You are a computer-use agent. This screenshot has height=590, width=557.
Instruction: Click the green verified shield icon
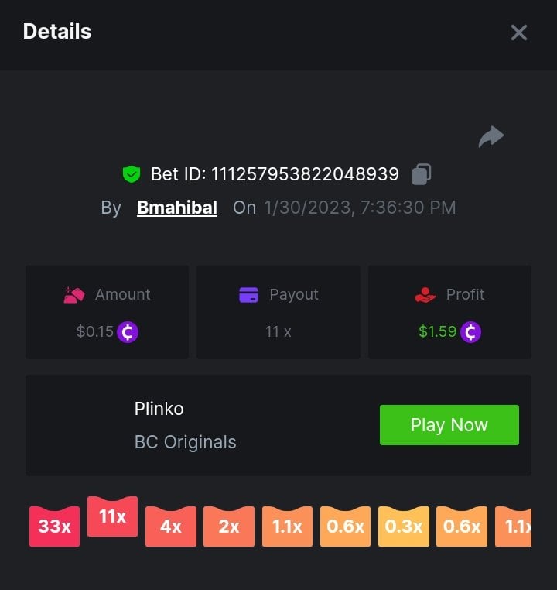(x=132, y=174)
